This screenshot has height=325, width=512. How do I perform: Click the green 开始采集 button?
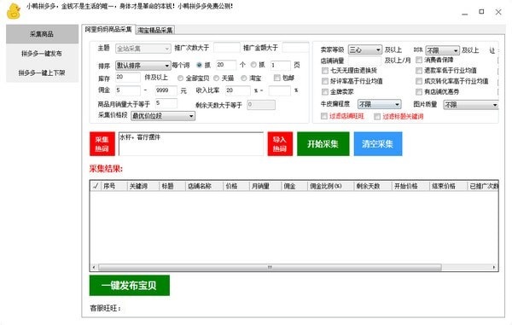click(x=323, y=144)
